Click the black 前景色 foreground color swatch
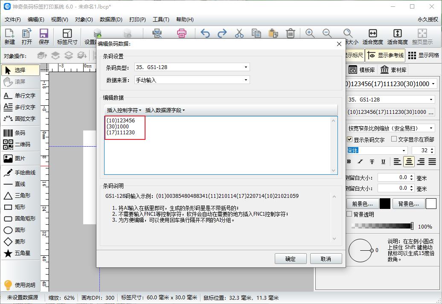Image resolution: width=442 pixels, height=304 pixels. (x=384, y=204)
